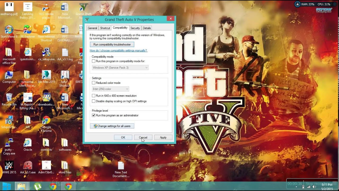Open the Recycle Bin
The width and height of the screenshot is (339, 191).
tap(9, 99)
